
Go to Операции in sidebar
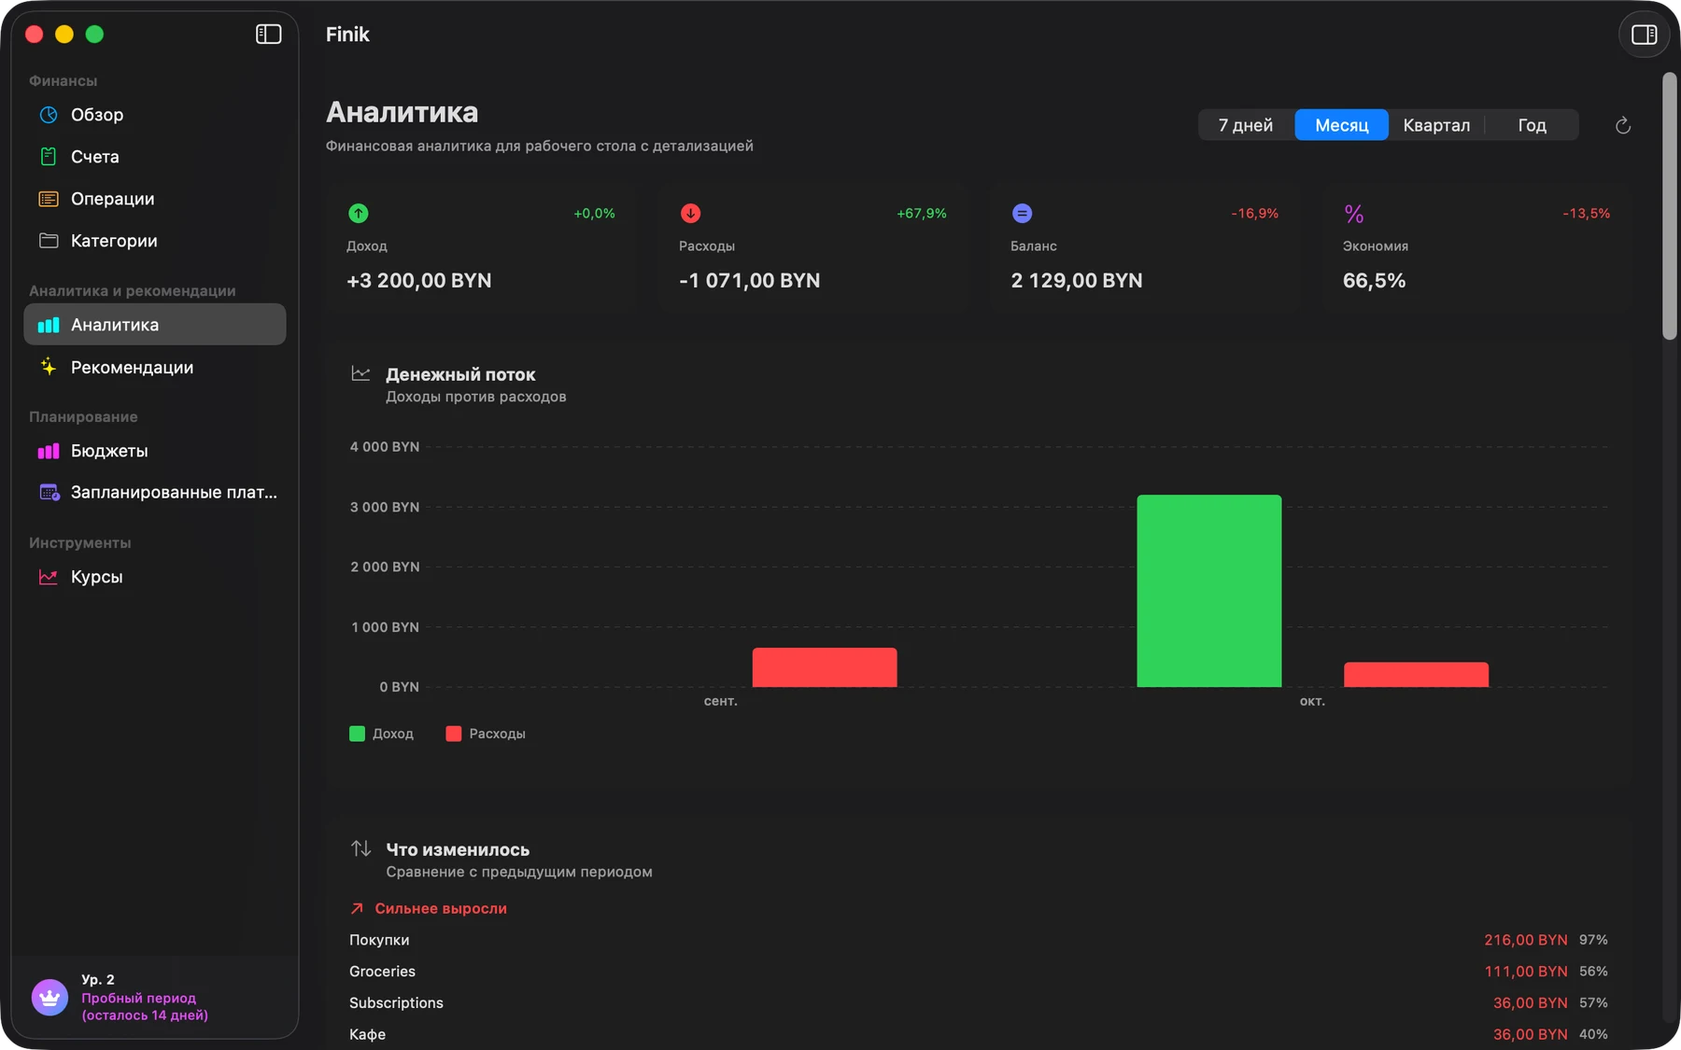(x=155, y=199)
